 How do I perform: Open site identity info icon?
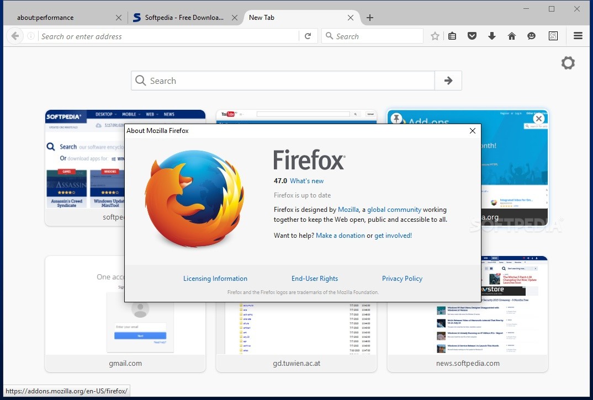(x=31, y=36)
